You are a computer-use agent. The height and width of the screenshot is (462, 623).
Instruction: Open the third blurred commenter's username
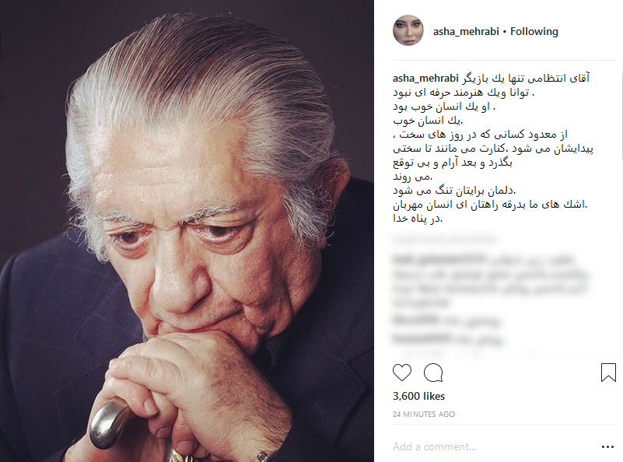421,339
